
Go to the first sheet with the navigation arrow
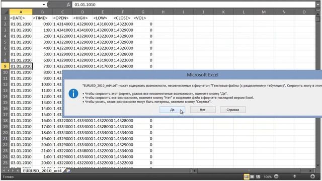4,171
